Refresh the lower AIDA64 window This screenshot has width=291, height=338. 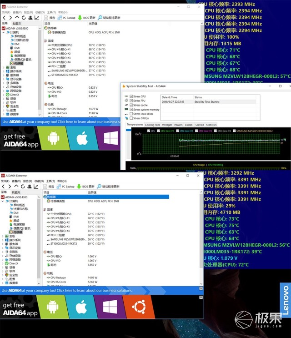click(x=23, y=187)
